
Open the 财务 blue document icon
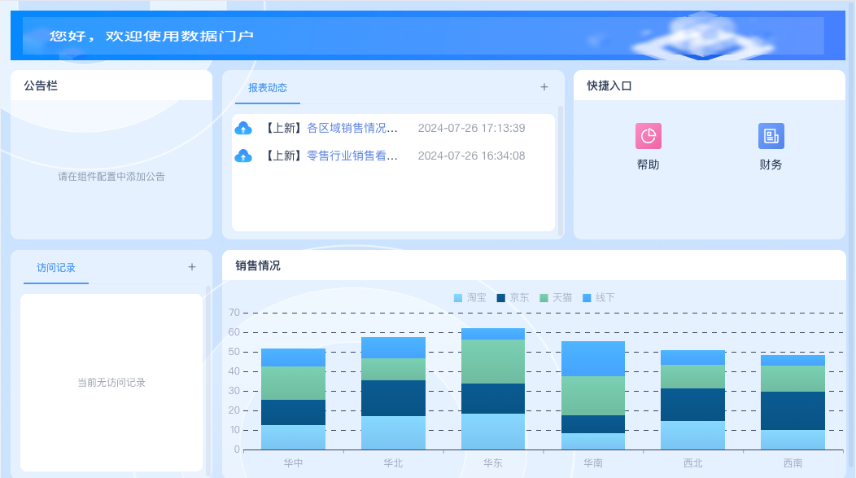pos(771,136)
